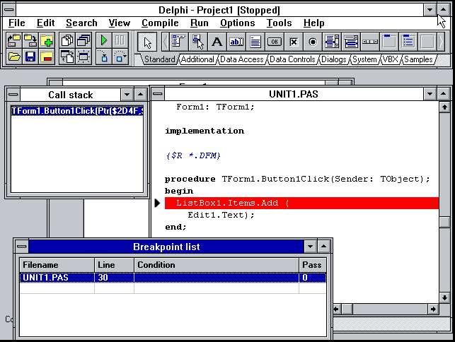455x342 pixels.
Task: Pick the OK Button component
Action: point(275,41)
